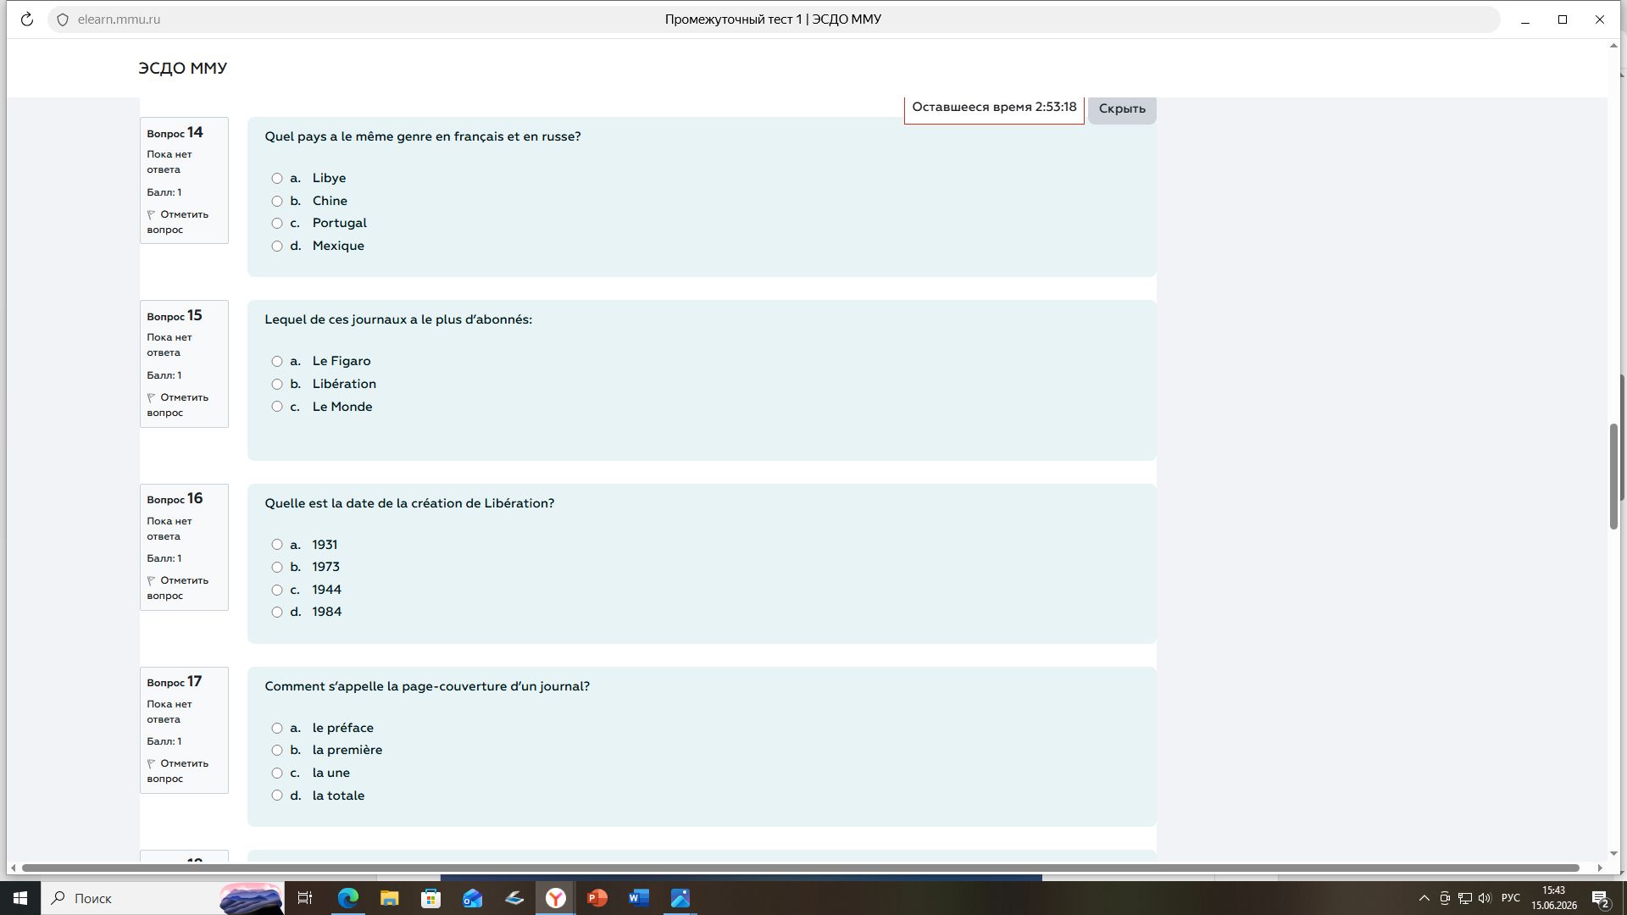
Task: Open the volume control in the tray
Action: click(1485, 898)
